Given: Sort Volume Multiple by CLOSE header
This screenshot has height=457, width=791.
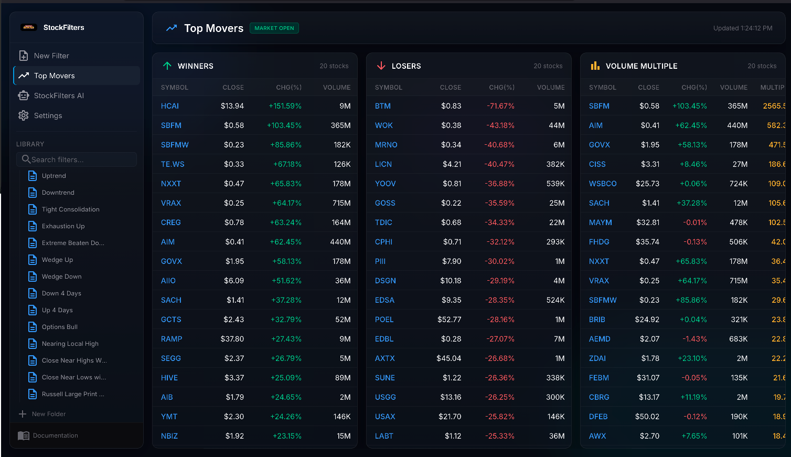Looking at the screenshot, I should click(x=649, y=88).
